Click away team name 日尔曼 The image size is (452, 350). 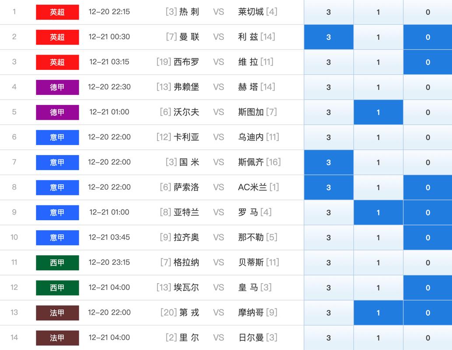click(x=251, y=337)
